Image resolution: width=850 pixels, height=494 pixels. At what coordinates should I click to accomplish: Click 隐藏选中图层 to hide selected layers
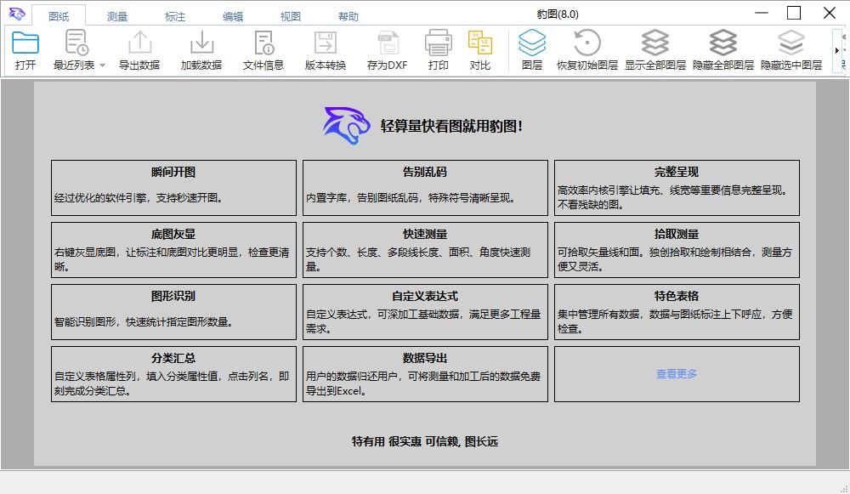click(790, 48)
